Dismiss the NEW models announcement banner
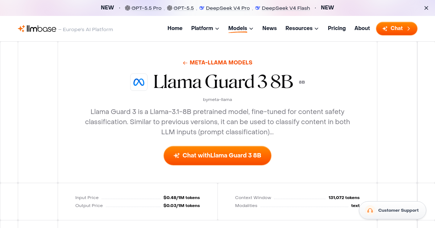This screenshot has width=435, height=228. tap(426, 8)
